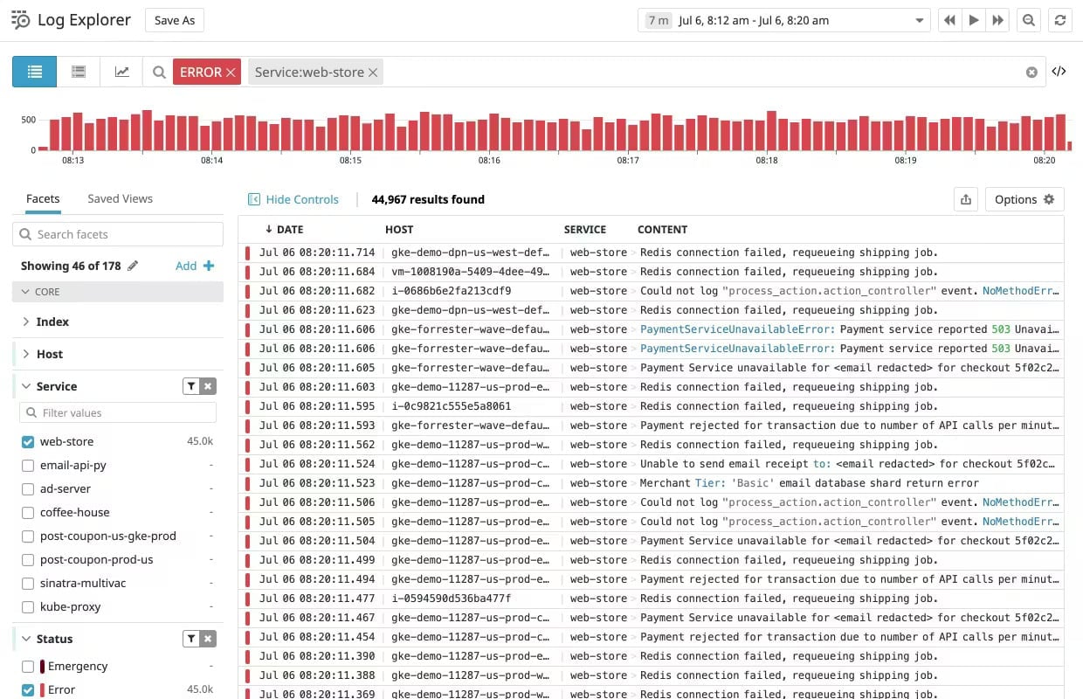This screenshot has width=1083, height=699.
Task: Click the search magnifier icon
Action: click(159, 73)
